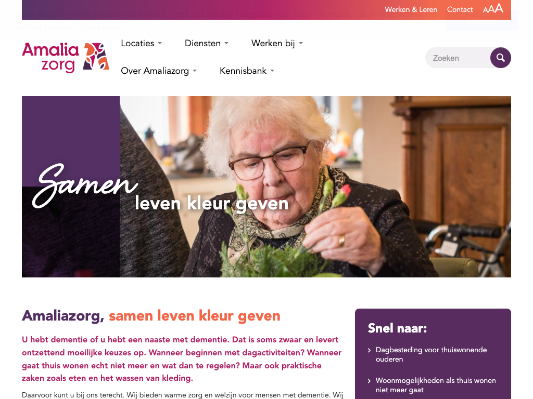Select the smallest A font size icon
Image resolution: width=533 pixels, height=399 pixels.
(486, 10)
